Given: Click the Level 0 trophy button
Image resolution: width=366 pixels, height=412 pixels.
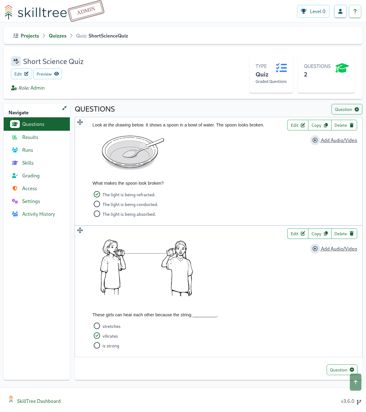Looking at the screenshot, I should pos(313,11).
